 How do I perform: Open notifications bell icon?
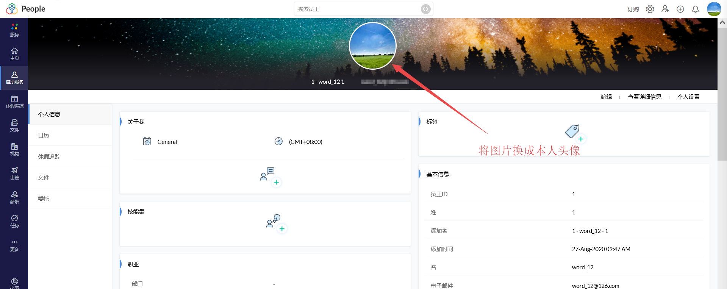point(696,9)
